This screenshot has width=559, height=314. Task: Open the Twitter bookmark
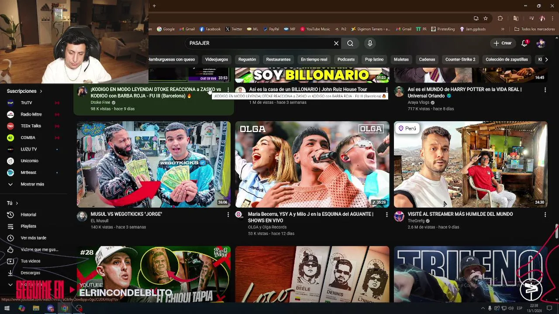234,29
